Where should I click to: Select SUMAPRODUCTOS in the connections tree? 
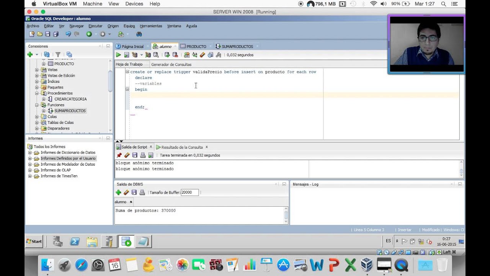(70, 111)
